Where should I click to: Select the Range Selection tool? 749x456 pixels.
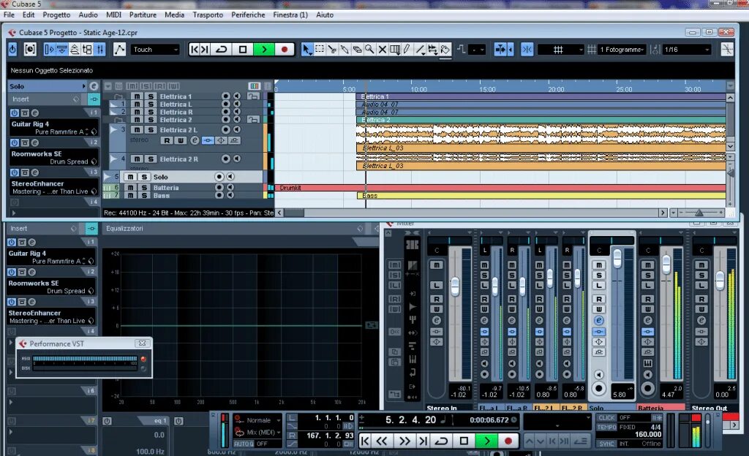point(320,49)
